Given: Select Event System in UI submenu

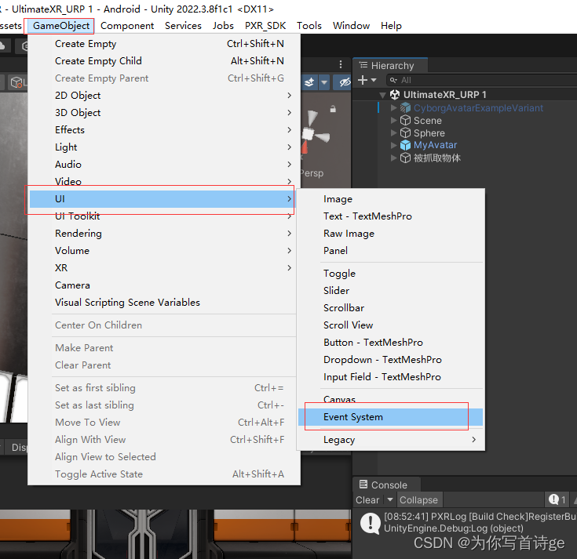Looking at the screenshot, I should [x=390, y=417].
